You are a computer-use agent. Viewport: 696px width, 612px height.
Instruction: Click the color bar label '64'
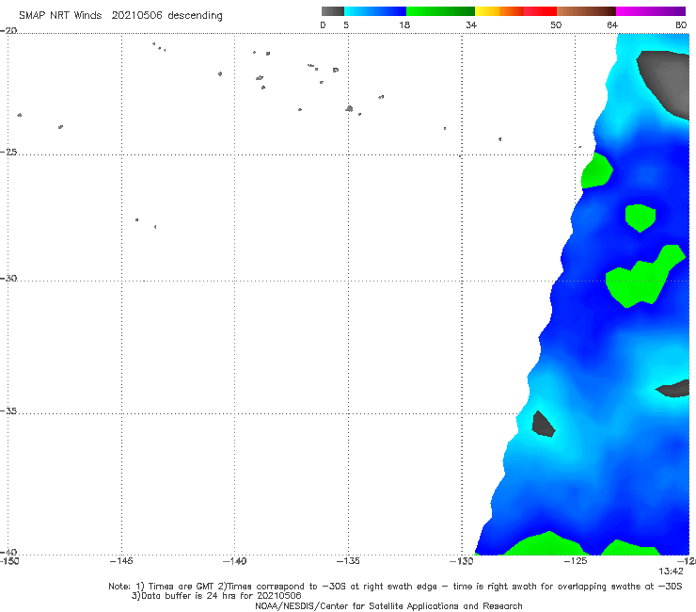[612, 25]
